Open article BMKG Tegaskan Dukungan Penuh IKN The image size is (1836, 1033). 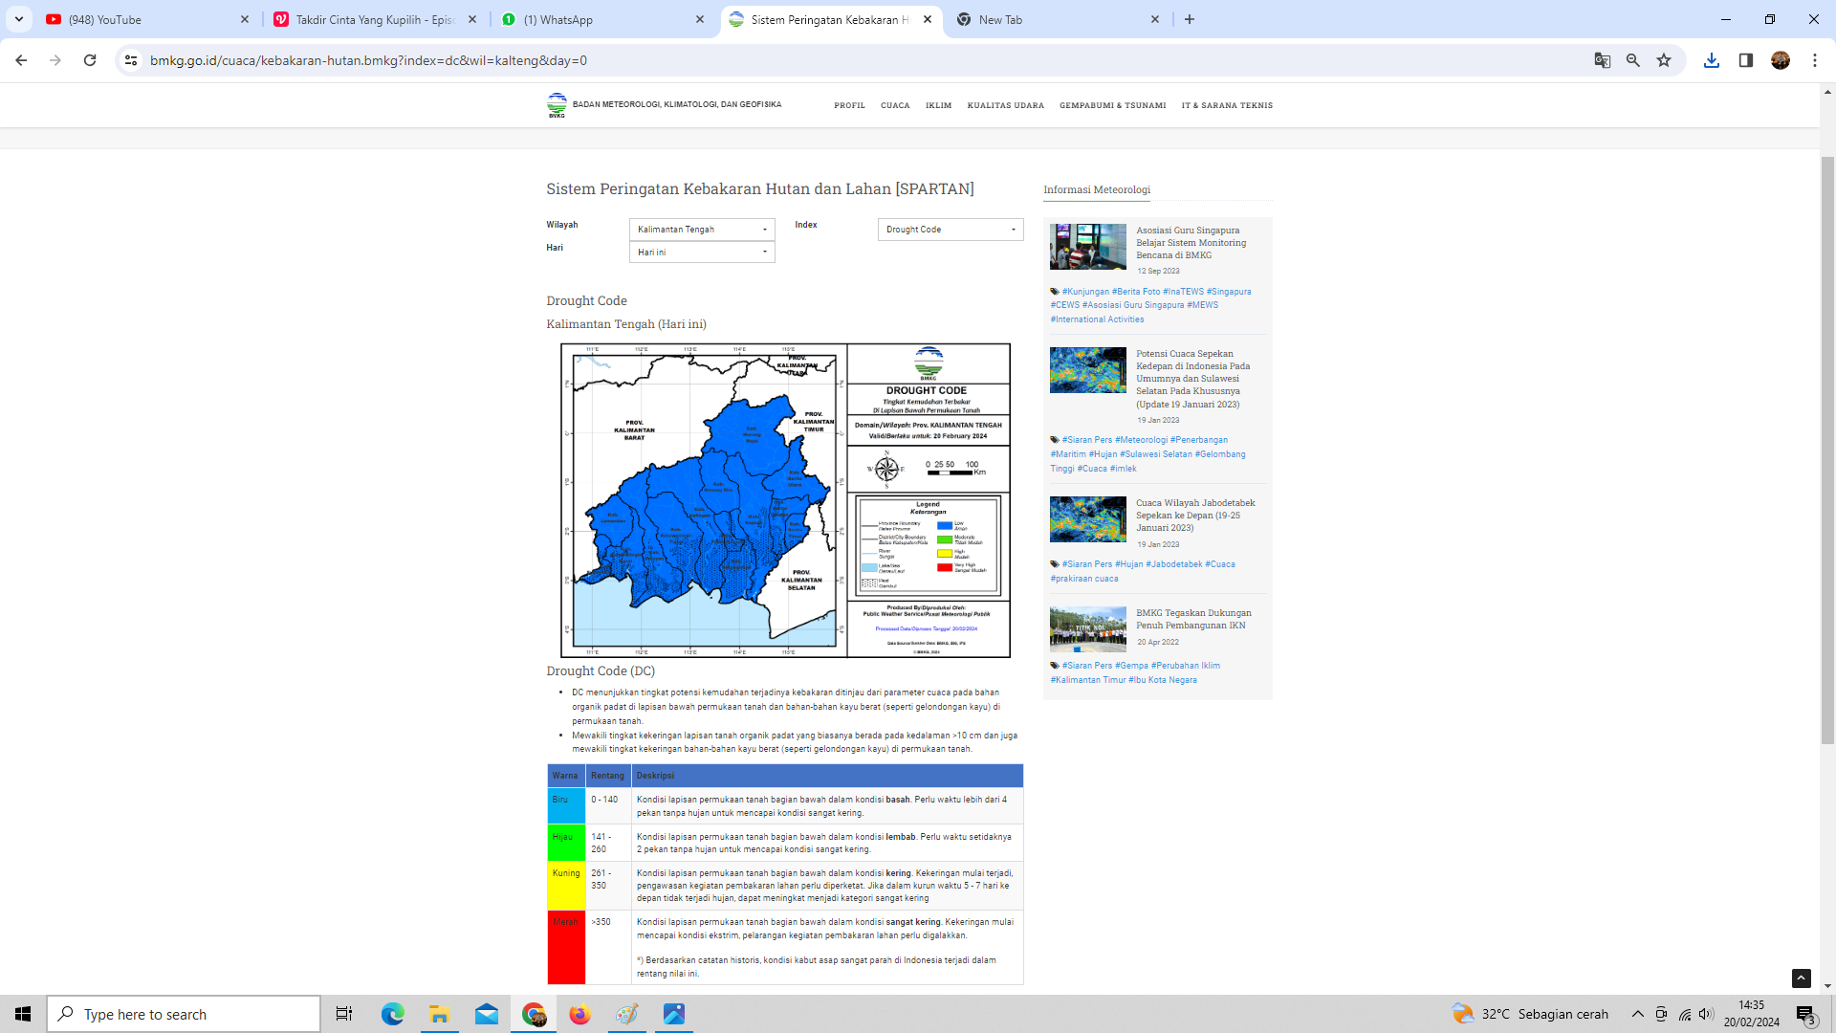[1193, 619]
